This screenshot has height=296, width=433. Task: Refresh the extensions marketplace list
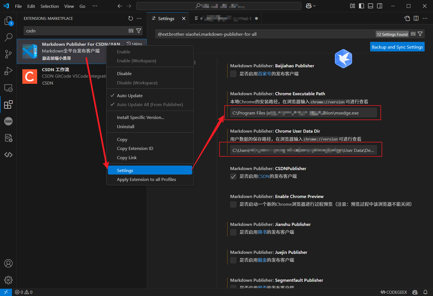pos(130,18)
